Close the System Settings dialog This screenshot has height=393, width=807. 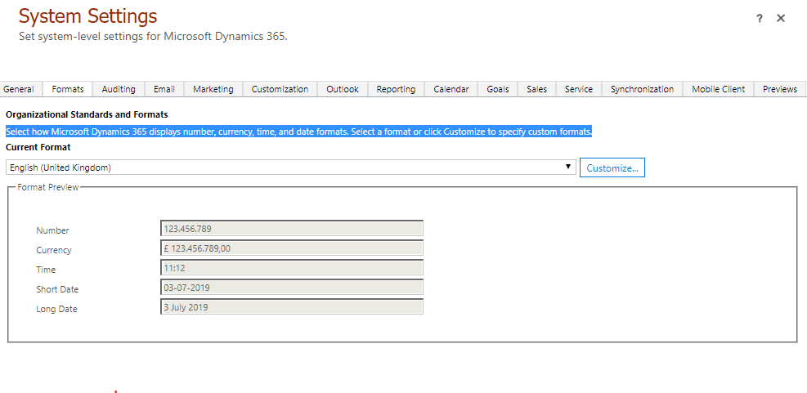tap(781, 19)
